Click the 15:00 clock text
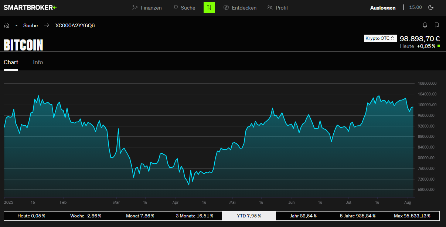Image resolution: width=446 pixels, height=227 pixels. (x=416, y=7)
